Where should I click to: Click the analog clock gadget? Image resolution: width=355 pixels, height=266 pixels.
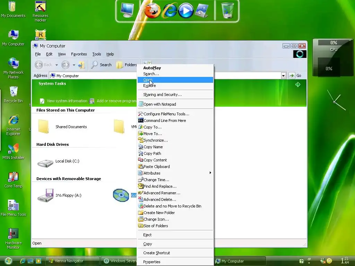click(336, 101)
